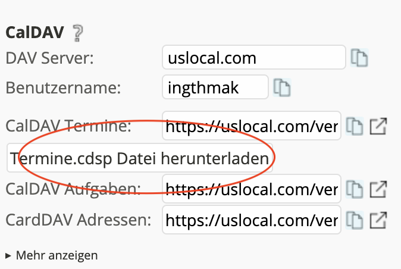The image size is (401, 269).
Task: Copy the Benutzername value
Action: point(281,87)
